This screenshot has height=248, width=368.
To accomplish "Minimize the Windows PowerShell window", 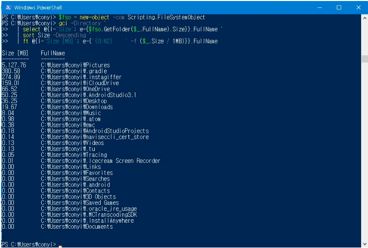I will pyautogui.click(x=320, y=7).
